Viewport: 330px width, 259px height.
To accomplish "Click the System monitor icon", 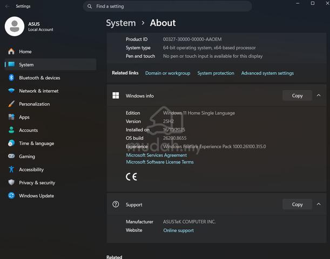I will click(x=11, y=64).
